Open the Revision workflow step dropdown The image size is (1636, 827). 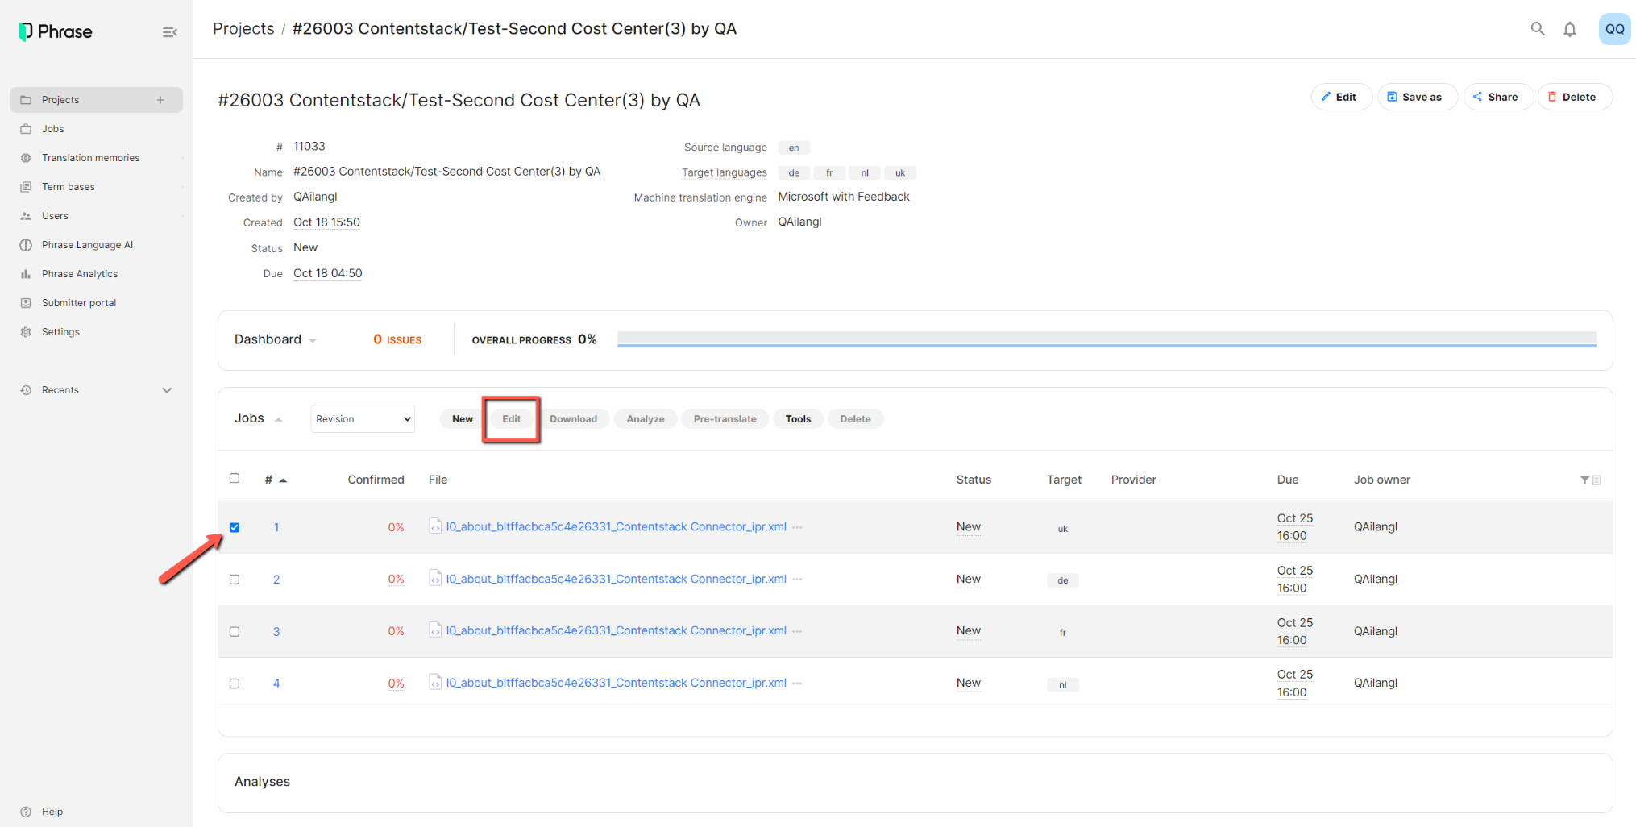click(363, 418)
